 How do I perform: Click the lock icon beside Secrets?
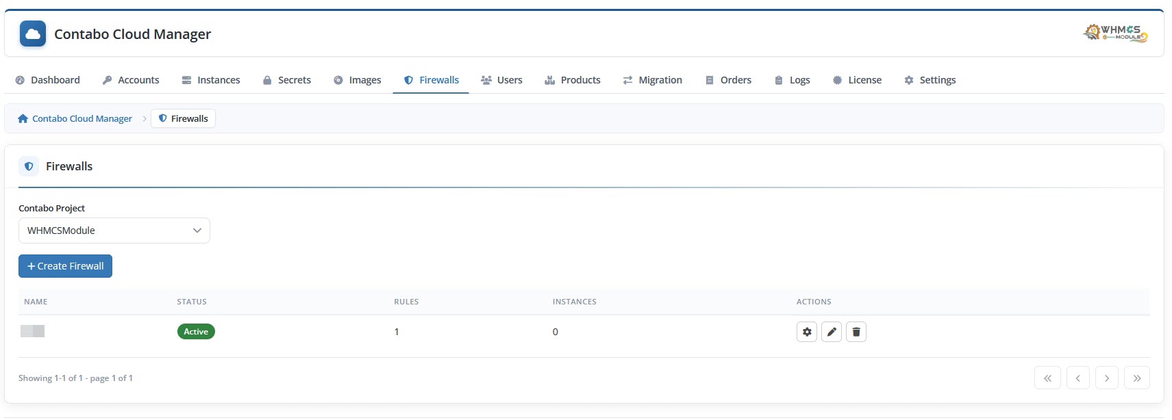267,80
